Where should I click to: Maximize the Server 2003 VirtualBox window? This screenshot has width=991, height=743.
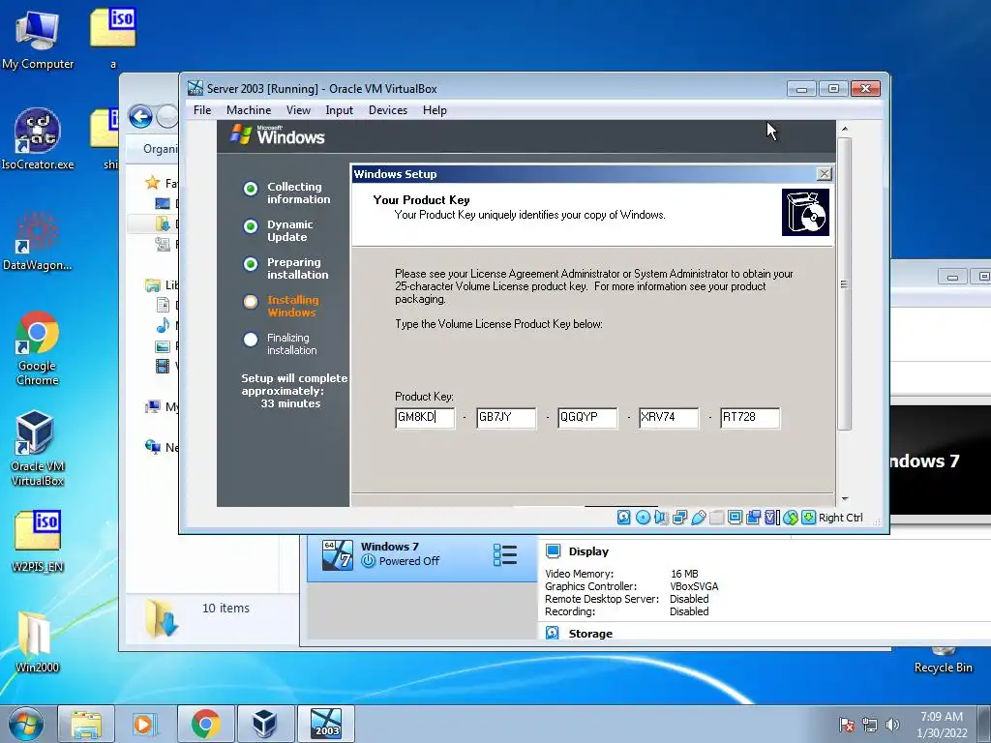pyautogui.click(x=833, y=88)
